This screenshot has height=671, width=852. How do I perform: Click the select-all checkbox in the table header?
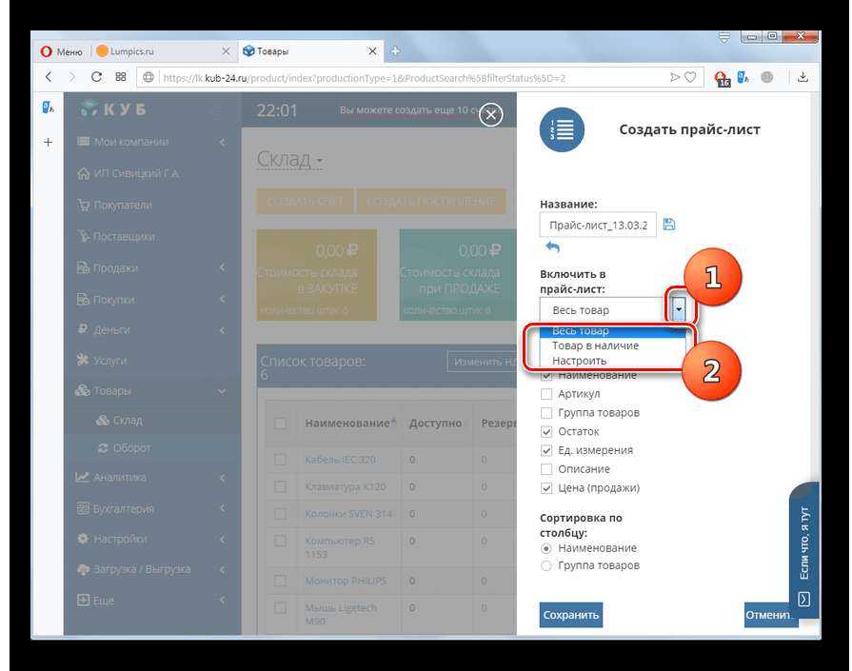pyautogui.click(x=281, y=423)
